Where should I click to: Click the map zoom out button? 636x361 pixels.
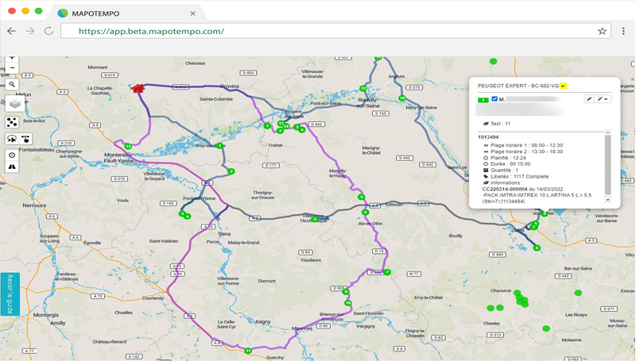[x=12, y=69]
